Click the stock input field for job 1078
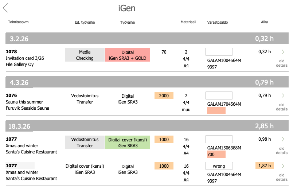 219,52
